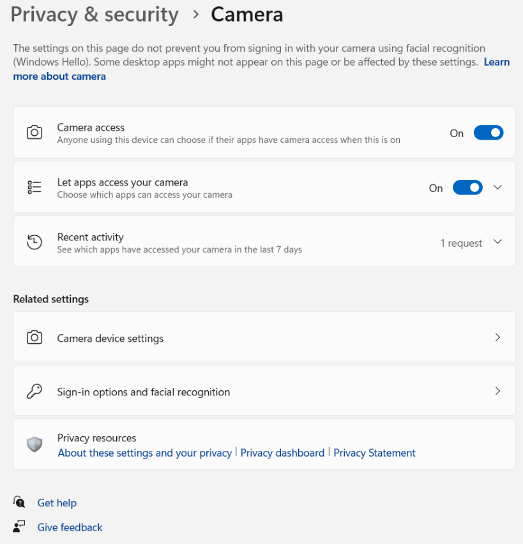This screenshot has width=523, height=544.
Task: Expand the Let apps access your camera chevron
Action: (x=497, y=187)
